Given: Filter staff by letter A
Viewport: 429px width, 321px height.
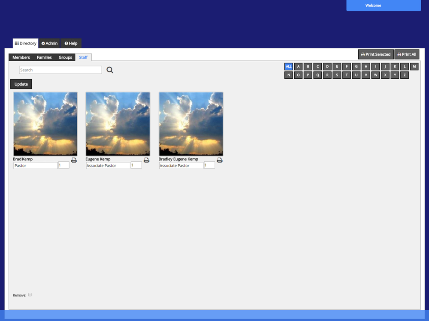Looking at the screenshot, I should tap(298, 66).
